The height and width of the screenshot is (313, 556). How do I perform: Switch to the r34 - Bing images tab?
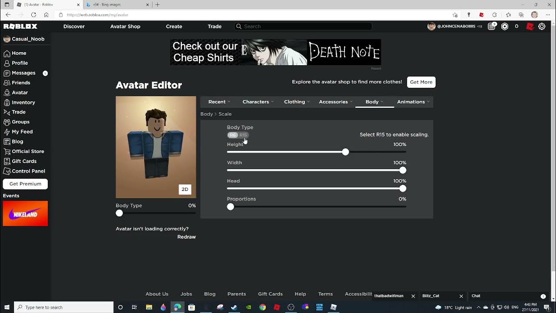point(116,4)
